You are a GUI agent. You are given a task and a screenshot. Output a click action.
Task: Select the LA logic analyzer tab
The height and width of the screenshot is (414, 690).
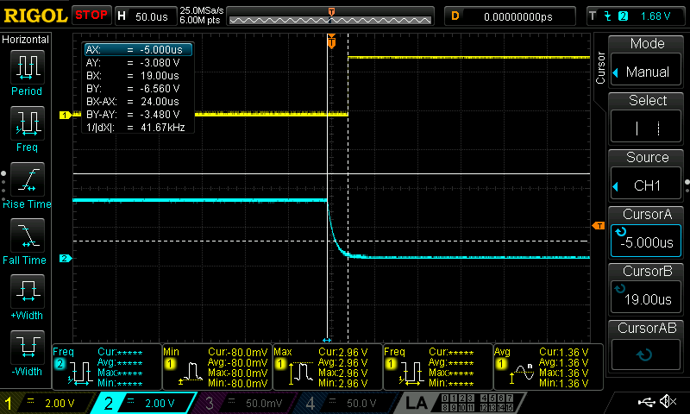coord(416,403)
